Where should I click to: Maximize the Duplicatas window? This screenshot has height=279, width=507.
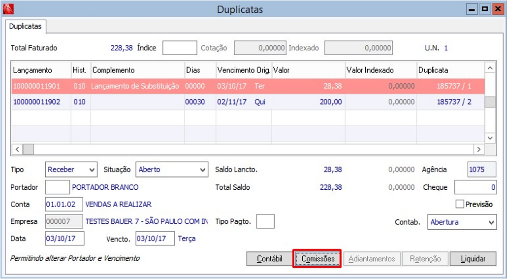pos(485,9)
